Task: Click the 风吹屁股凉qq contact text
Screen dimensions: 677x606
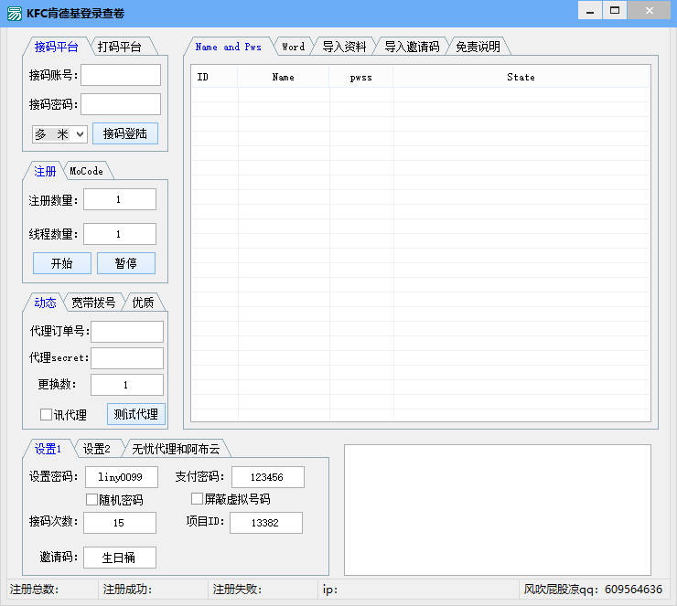Action: coord(593,590)
